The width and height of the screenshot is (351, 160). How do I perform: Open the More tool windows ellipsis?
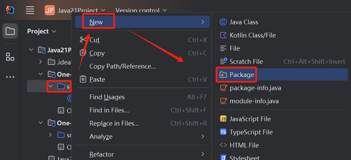pyautogui.click(x=10, y=77)
